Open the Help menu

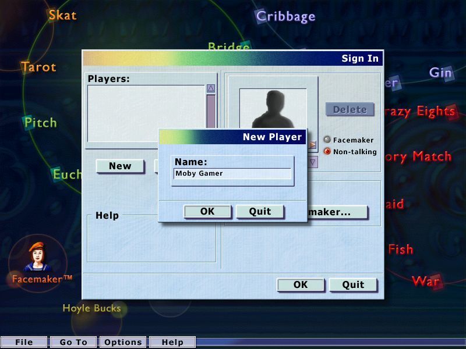[172, 342]
